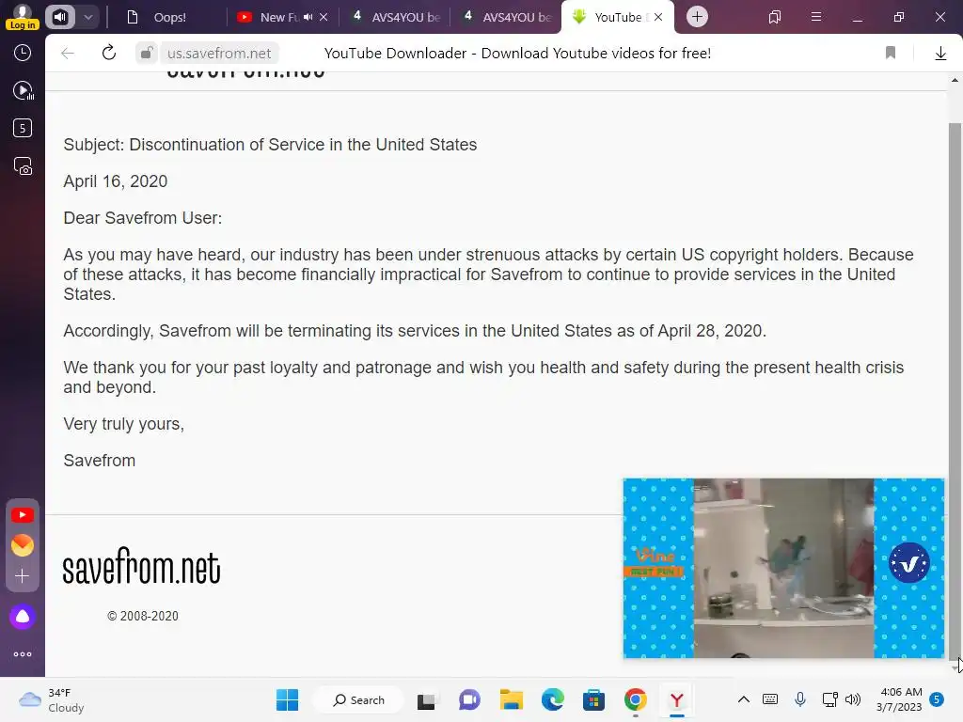Viewport: 963px width, 722px height.
Task: Open network settings tray icon
Action: [829, 699]
